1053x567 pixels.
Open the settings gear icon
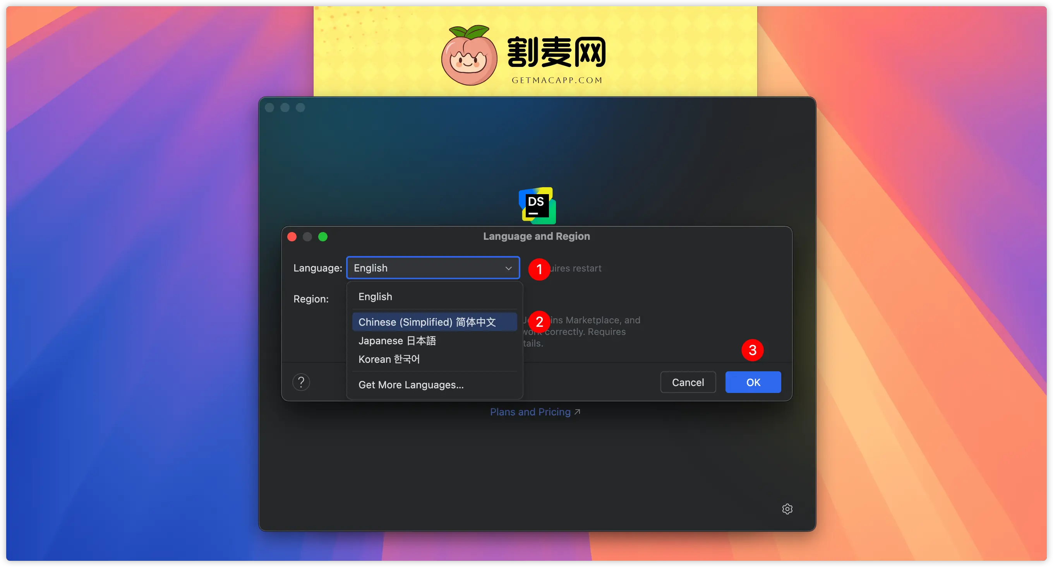click(787, 509)
